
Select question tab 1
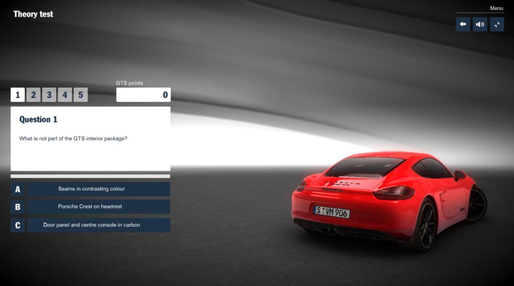18,95
